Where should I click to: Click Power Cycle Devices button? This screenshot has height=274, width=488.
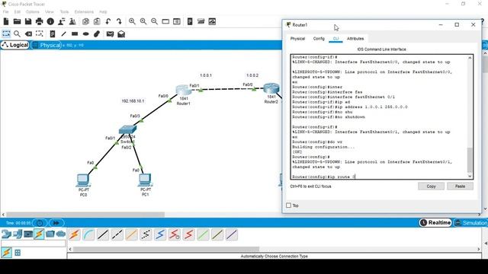40,223
